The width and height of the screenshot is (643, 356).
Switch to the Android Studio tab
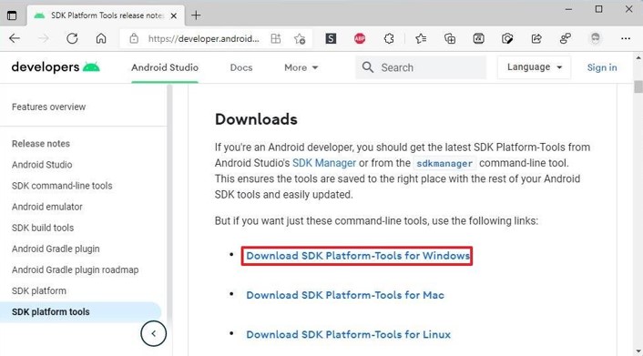165,67
